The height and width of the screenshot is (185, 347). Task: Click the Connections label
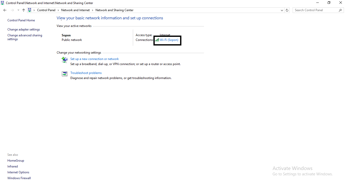click(x=145, y=40)
